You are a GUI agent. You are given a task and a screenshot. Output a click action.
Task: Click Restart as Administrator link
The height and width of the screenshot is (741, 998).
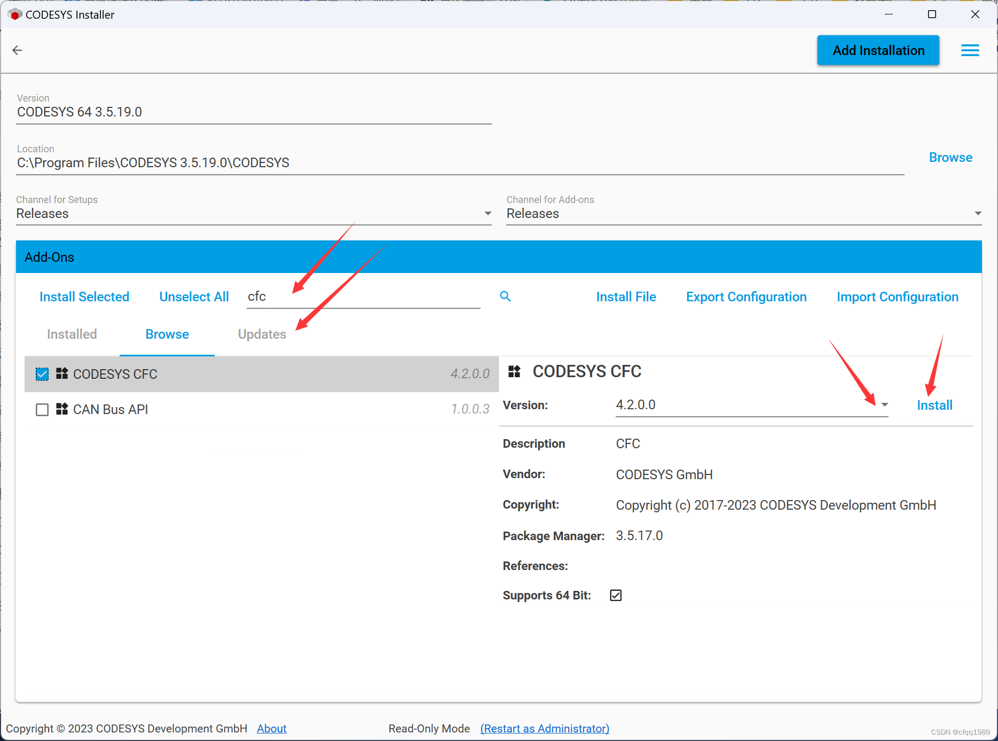click(545, 729)
